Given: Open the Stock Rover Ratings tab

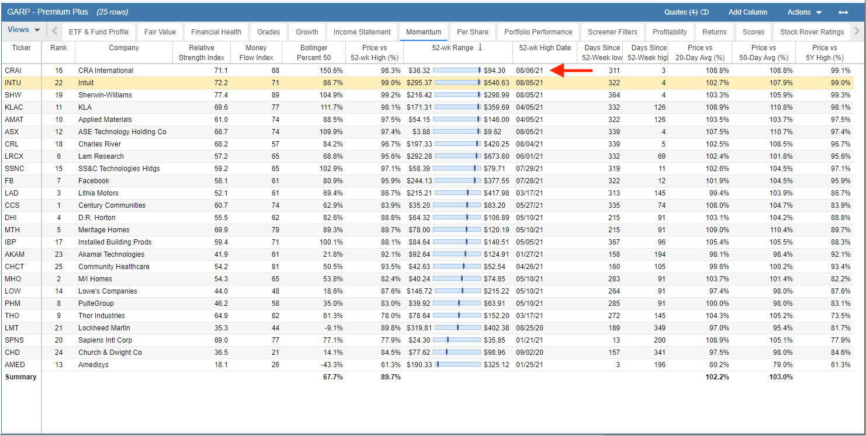Looking at the screenshot, I should (812, 32).
